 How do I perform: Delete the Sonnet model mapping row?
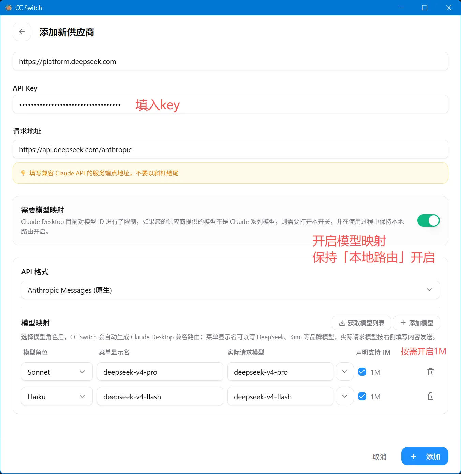[x=431, y=372]
